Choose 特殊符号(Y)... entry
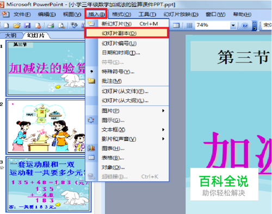Image resolution: width=272 pixels, height=214 pixels. [127, 72]
